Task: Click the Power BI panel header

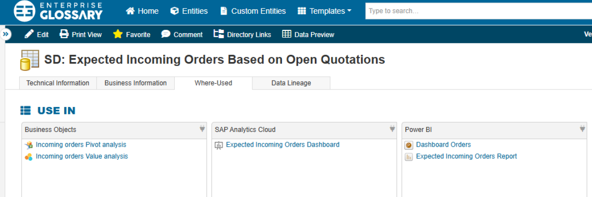Action: (x=494, y=130)
